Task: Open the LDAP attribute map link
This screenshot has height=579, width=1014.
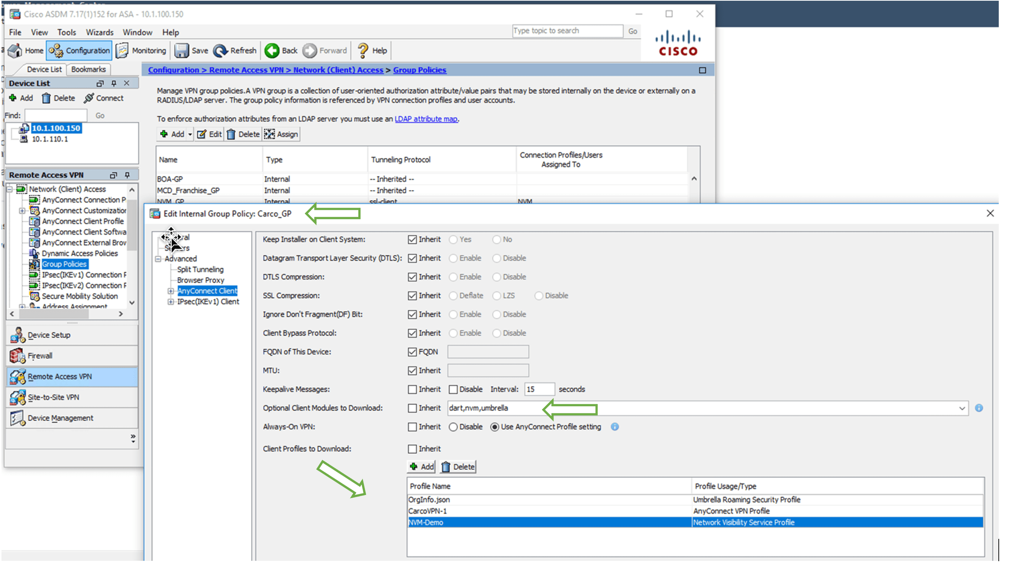Action: [x=426, y=119]
